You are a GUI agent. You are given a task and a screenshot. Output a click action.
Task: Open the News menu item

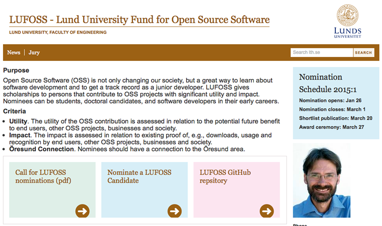(x=13, y=52)
